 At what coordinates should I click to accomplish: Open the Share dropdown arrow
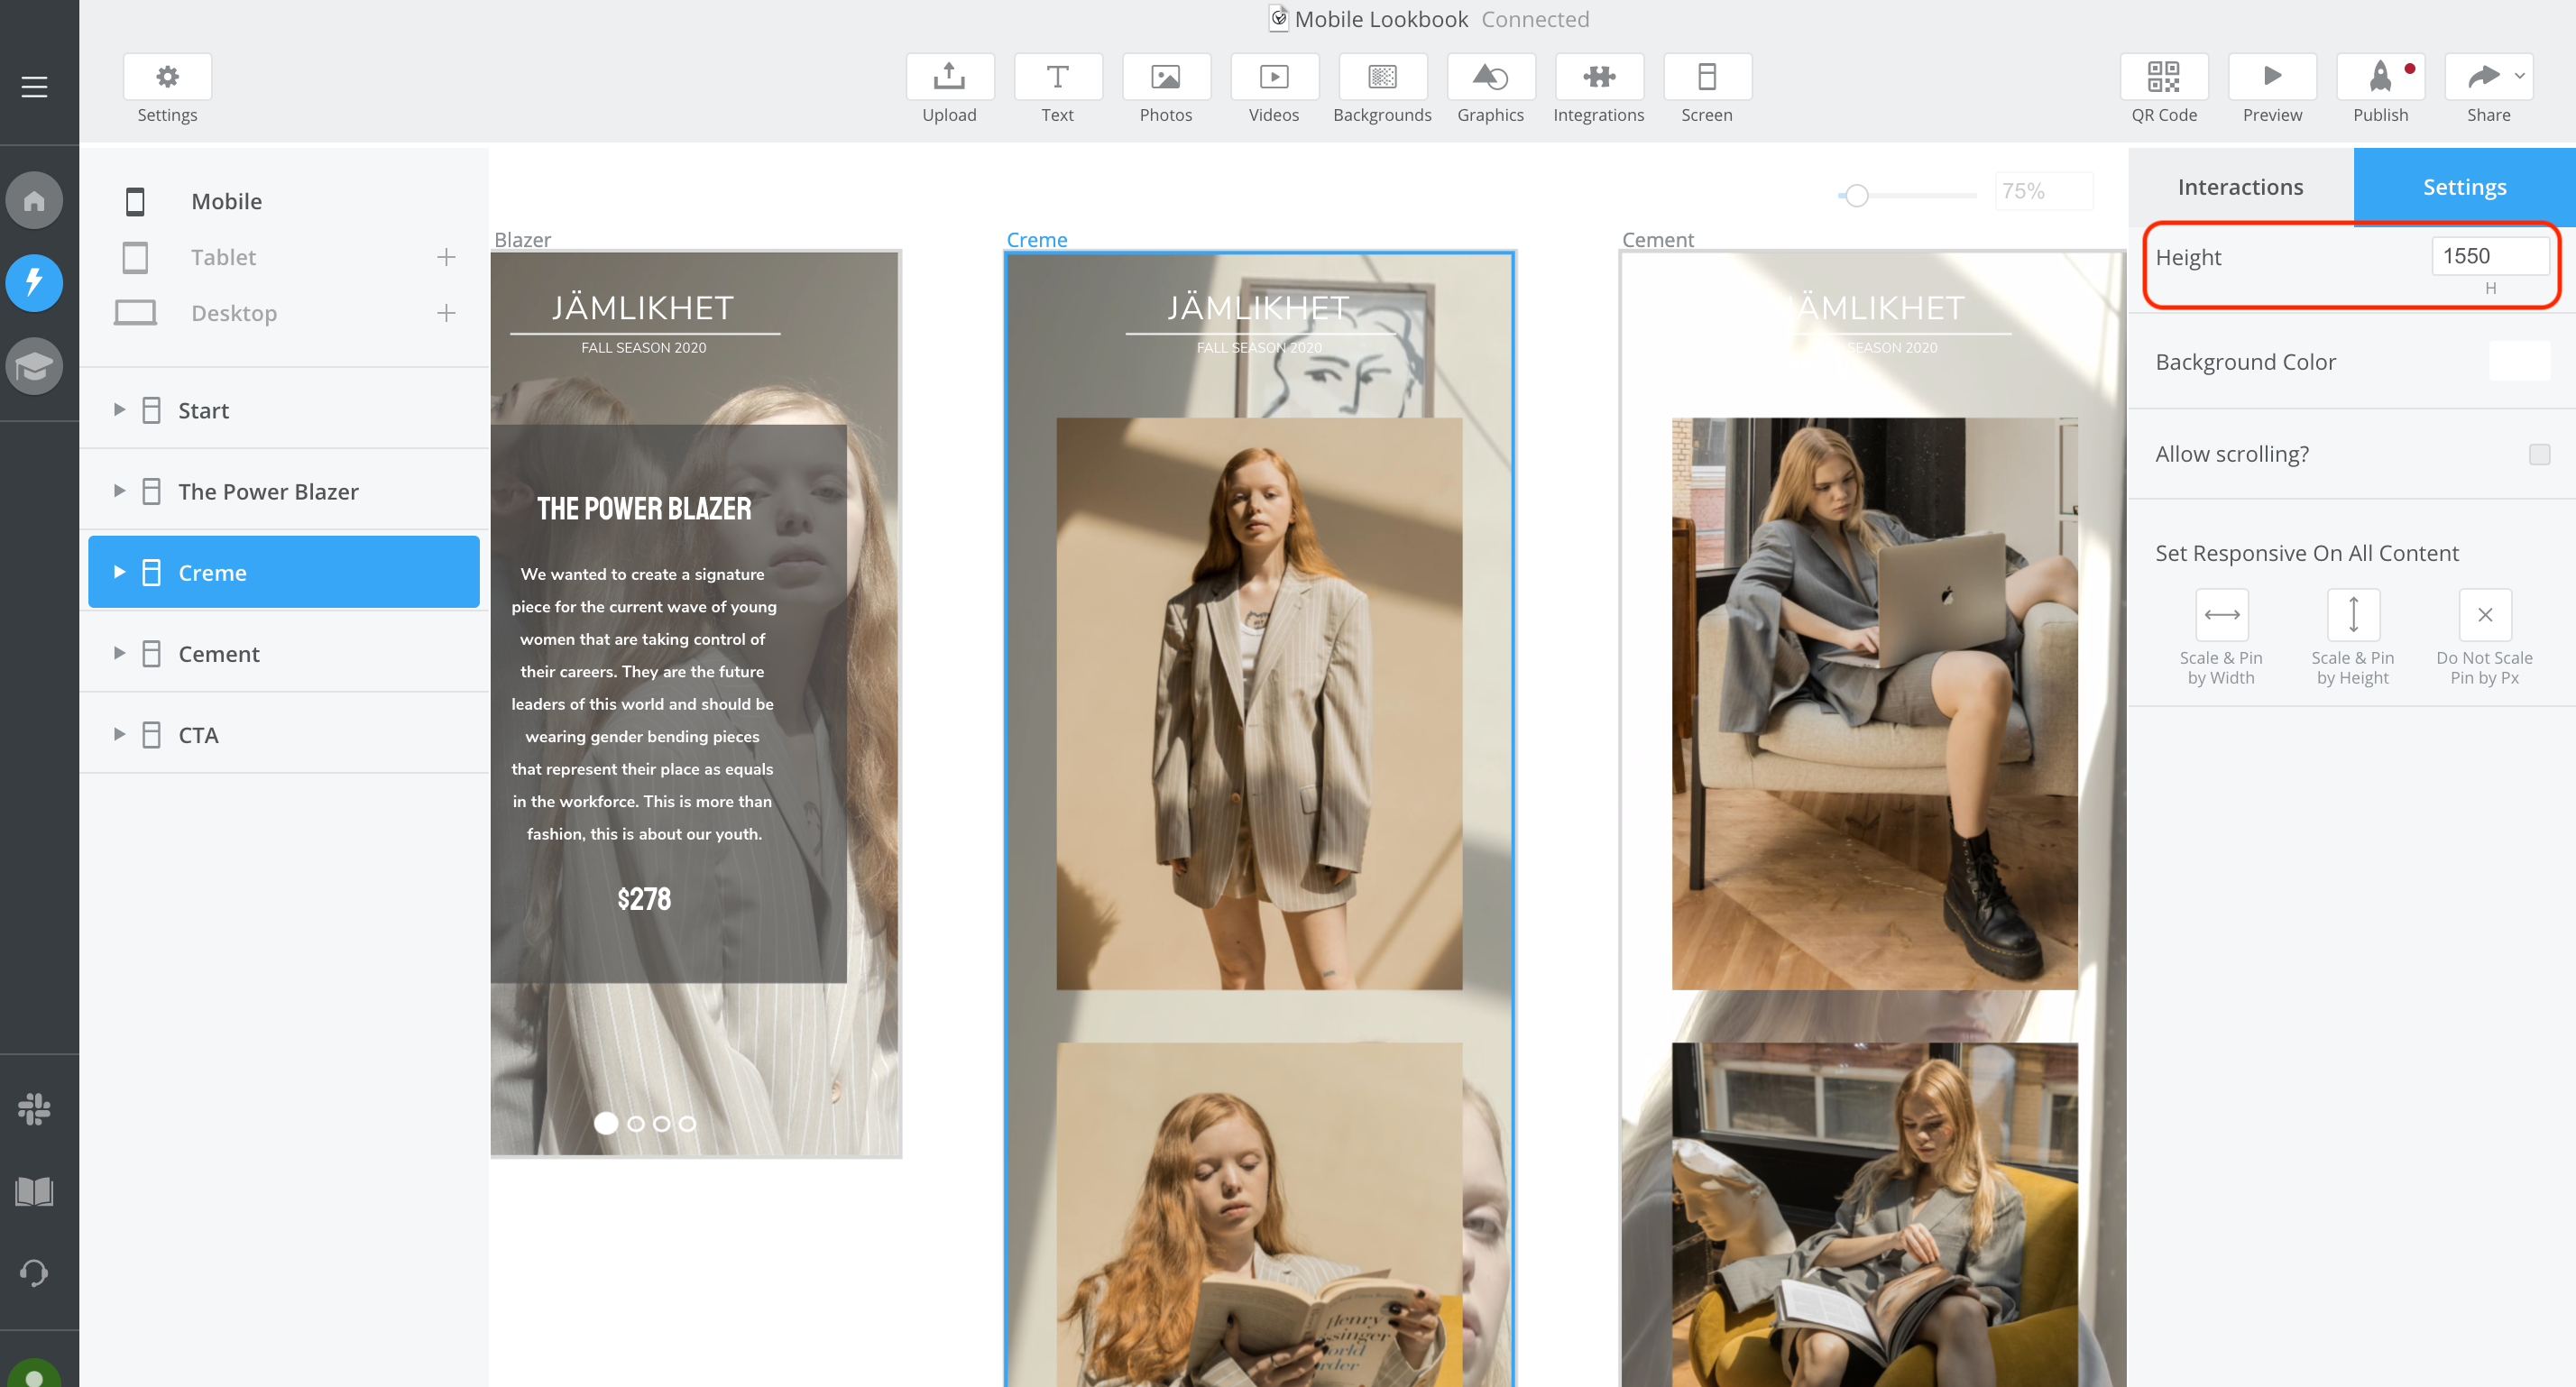coord(2520,76)
